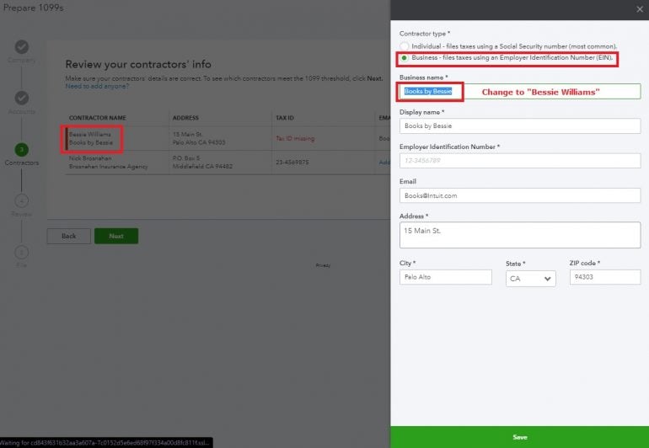The height and width of the screenshot is (448, 649).
Task: Close the contractor edit panel
Action: pyautogui.click(x=638, y=10)
